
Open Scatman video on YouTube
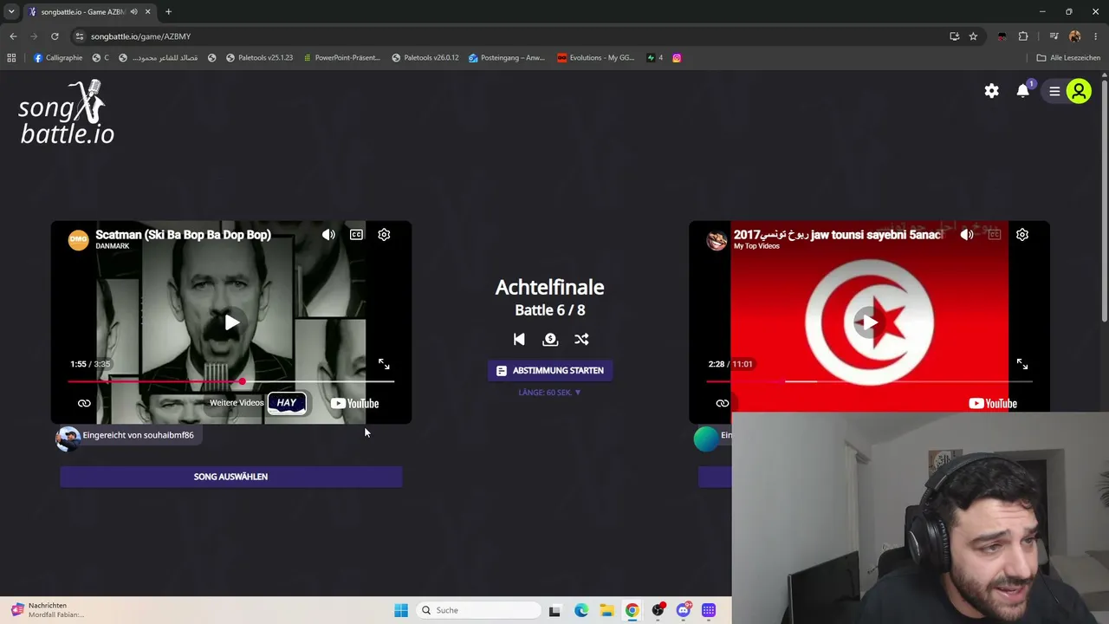354,403
